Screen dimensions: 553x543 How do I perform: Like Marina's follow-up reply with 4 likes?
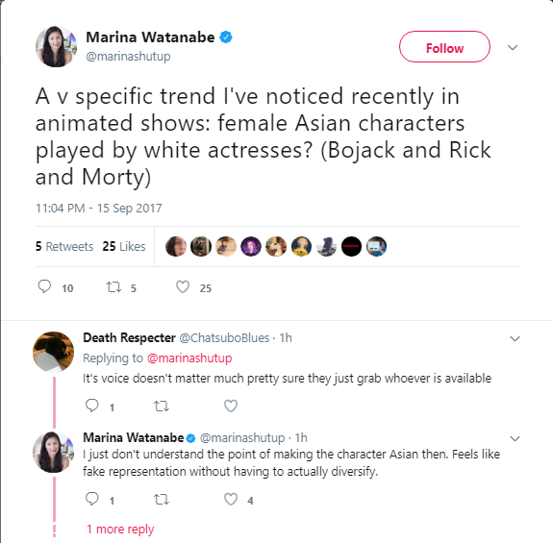click(x=231, y=500)
